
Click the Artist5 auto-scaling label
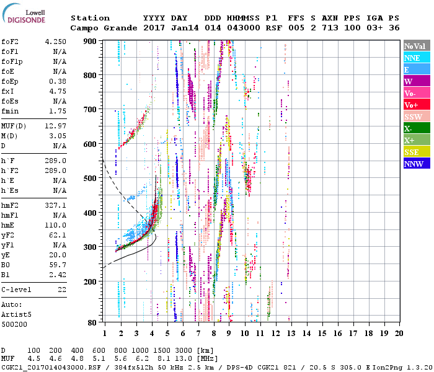click(17, 314)
